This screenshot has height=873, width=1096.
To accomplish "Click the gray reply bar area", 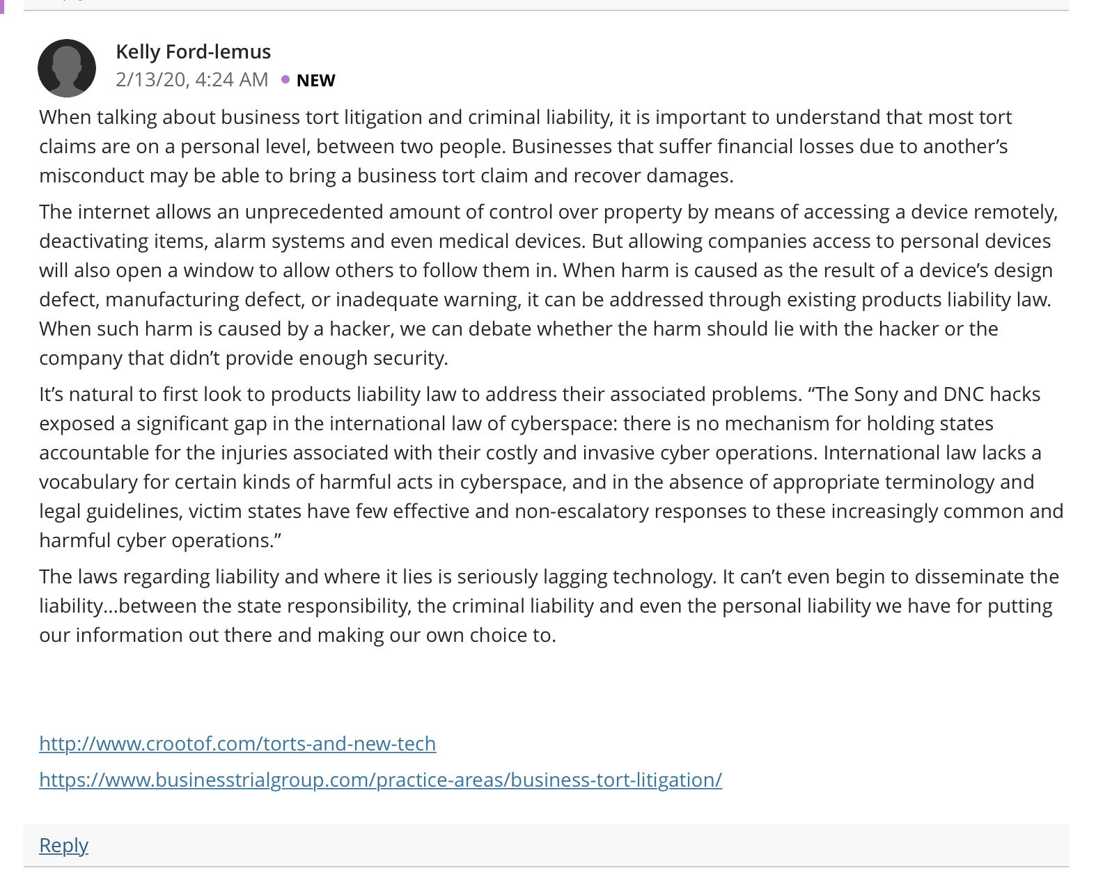I will [546, 845].
